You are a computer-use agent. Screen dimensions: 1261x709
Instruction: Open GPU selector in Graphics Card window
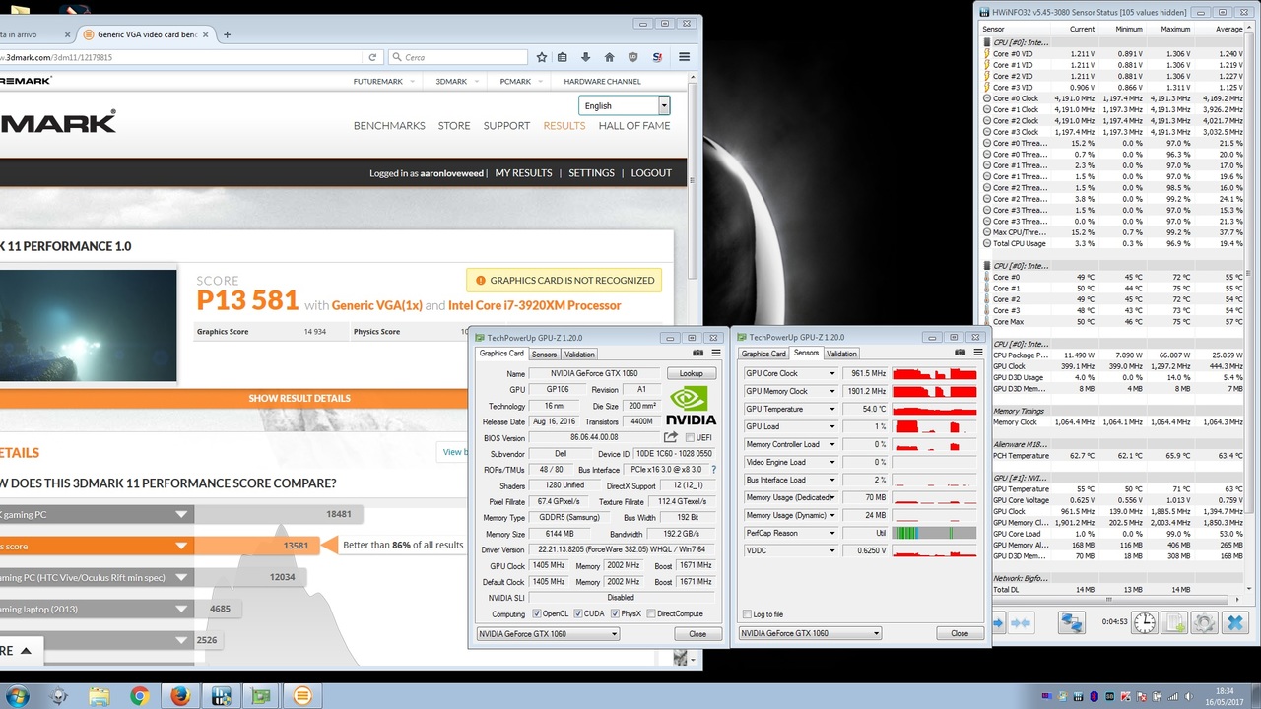(x=547, y=634)
